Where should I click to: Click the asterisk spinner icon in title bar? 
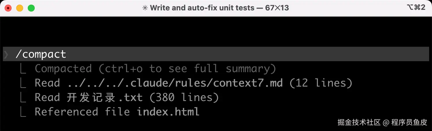point(145,8)
